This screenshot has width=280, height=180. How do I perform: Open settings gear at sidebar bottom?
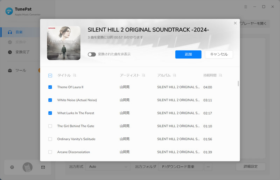pos(12,167)
